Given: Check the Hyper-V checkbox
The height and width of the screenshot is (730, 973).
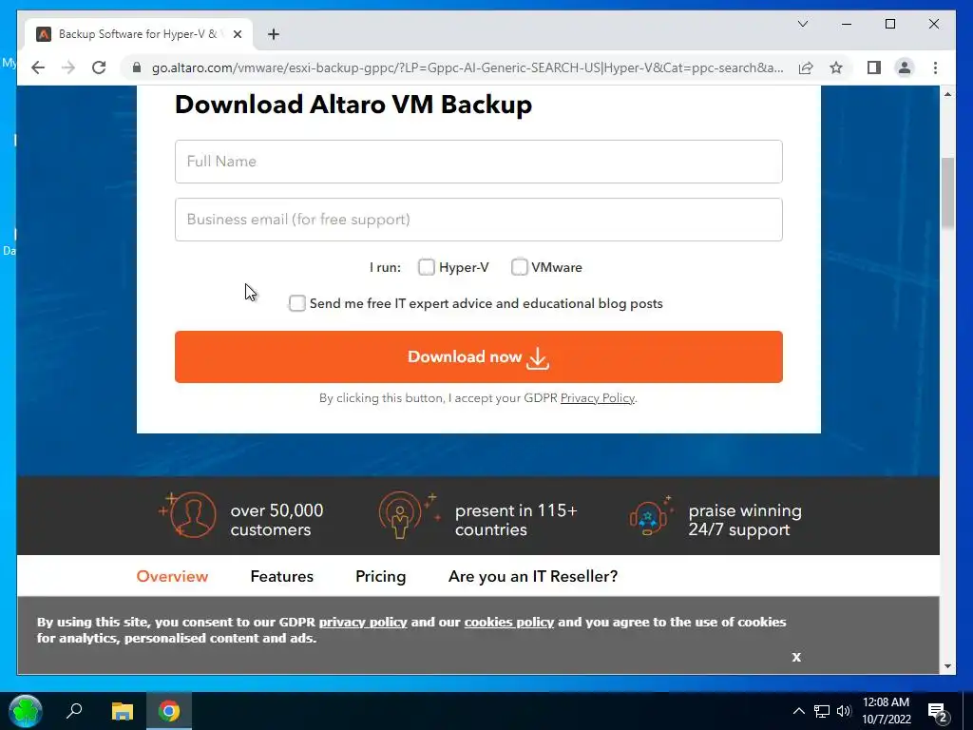Looking at the screenshot, I should pos(427,267).
